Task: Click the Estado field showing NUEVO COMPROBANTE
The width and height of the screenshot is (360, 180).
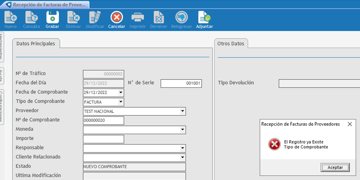Action: pos(134,167)
